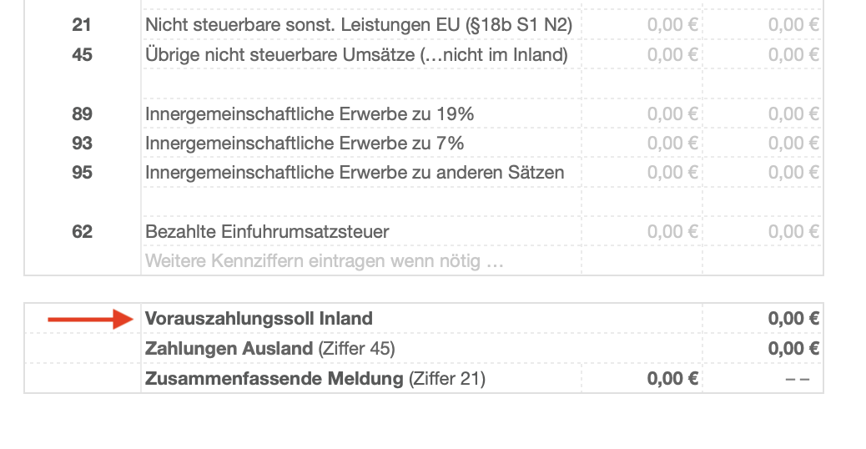Click the 'Weitere Kennziffern eintragen wenn nötig' field
The image size is (866, 449).
(325, 261)
